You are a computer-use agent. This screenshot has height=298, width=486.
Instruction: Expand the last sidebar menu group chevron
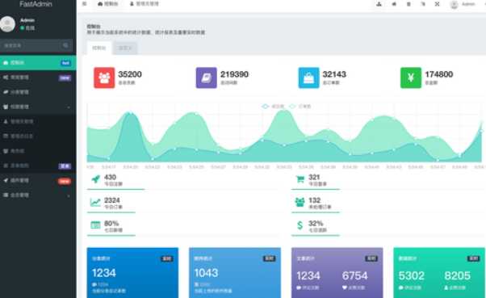(69, 195)
